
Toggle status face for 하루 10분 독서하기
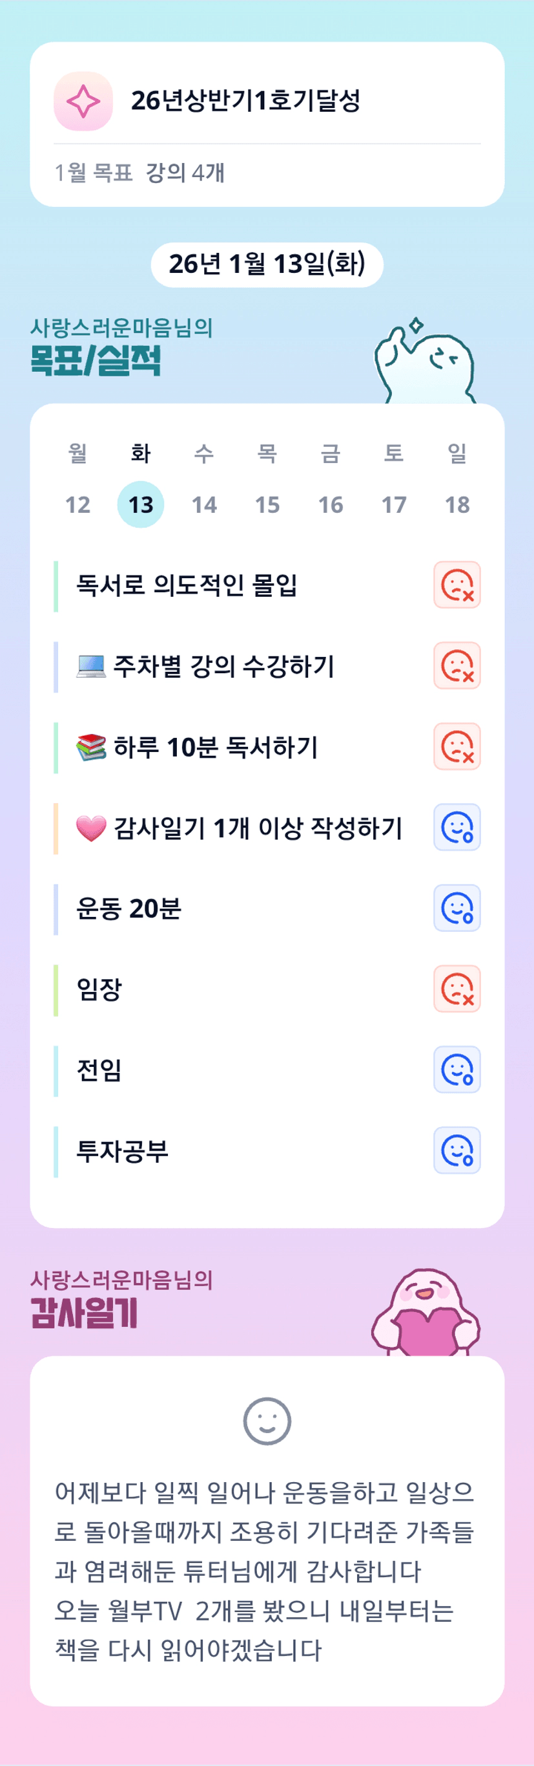coord(457,747)
